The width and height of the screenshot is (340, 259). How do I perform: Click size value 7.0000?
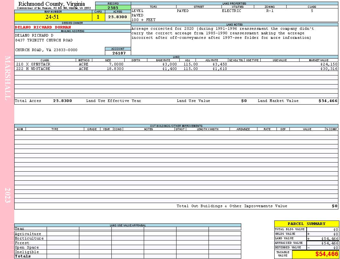(116, 64)
